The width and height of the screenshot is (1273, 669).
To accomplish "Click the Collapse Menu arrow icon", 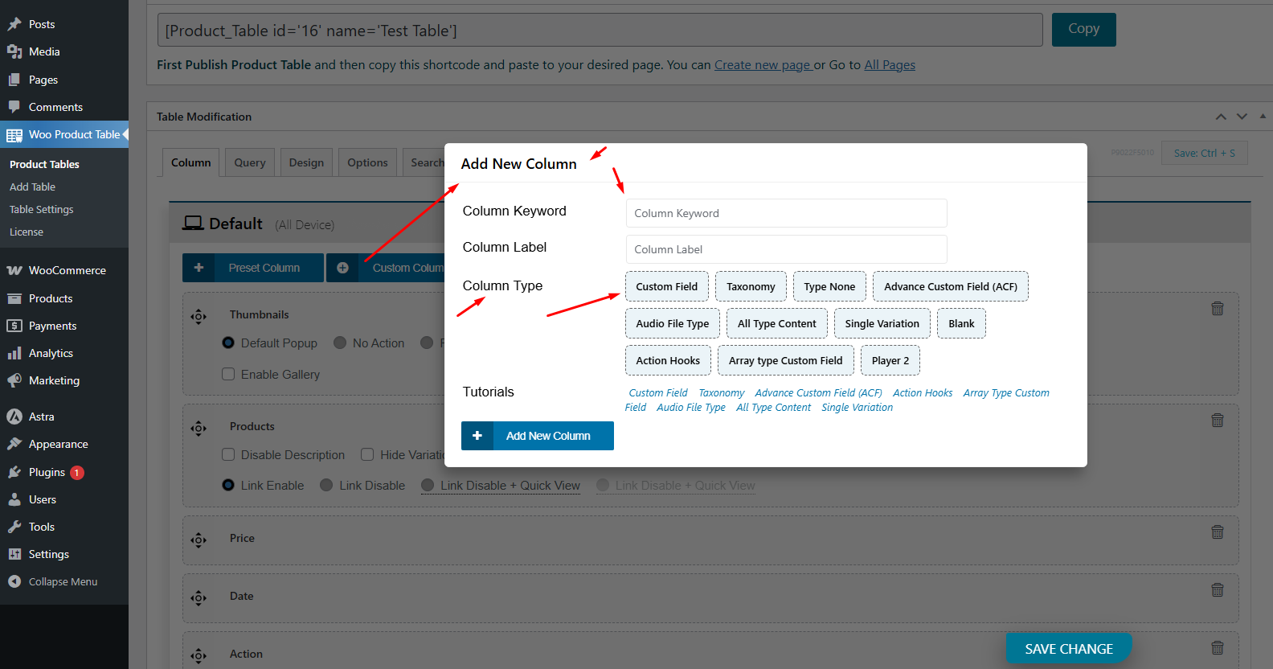I will (x=14, y=581).
